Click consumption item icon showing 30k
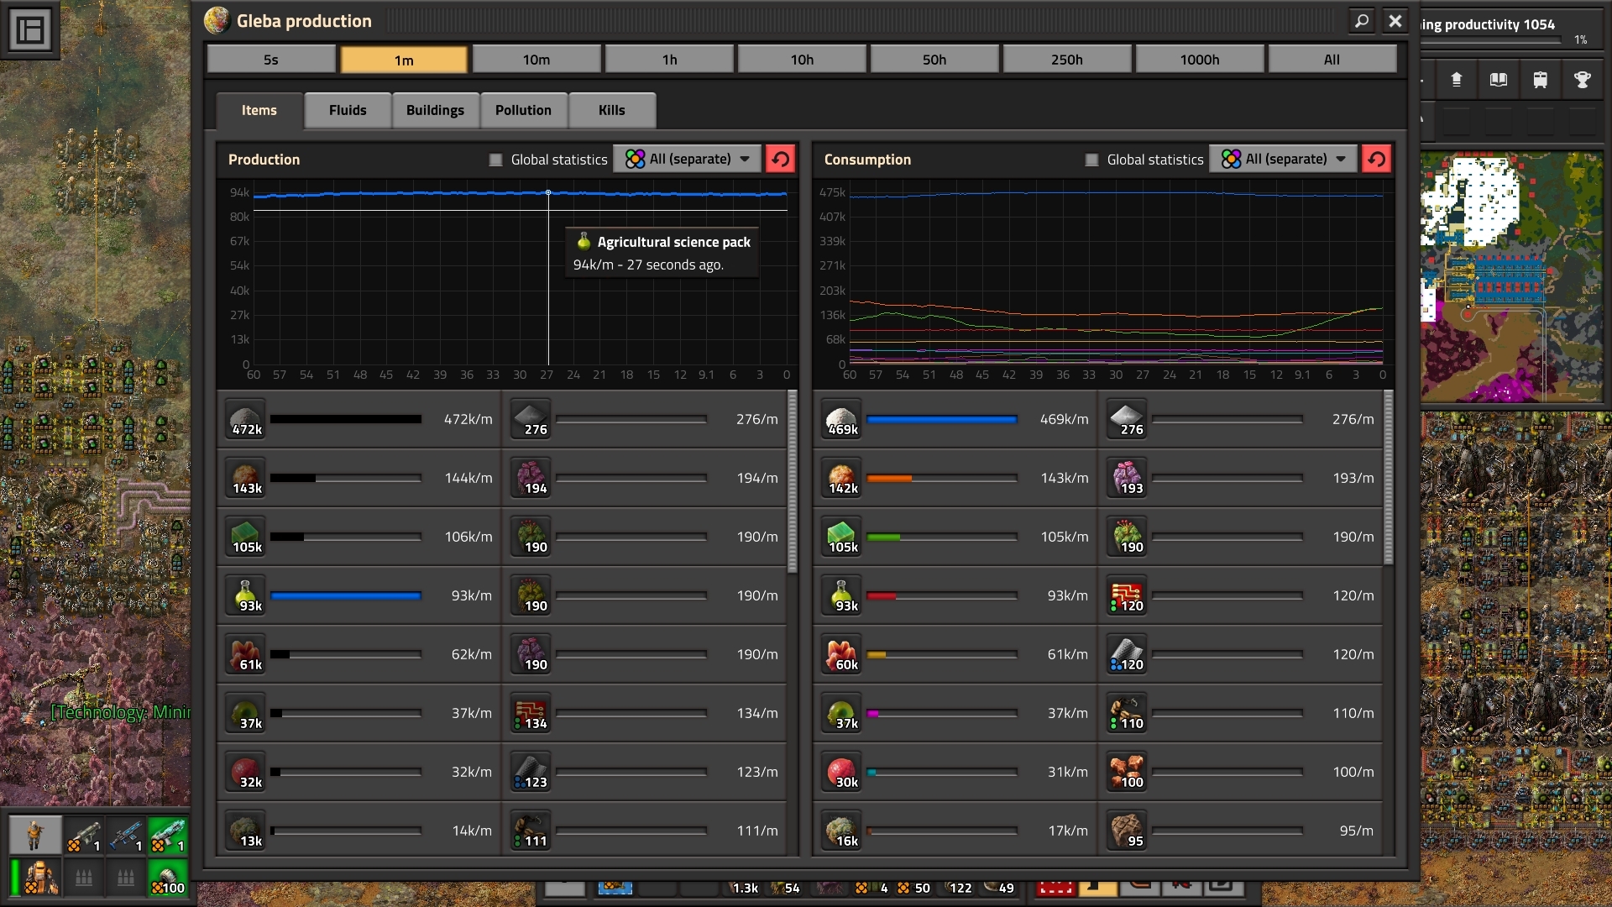 (841, 772)
